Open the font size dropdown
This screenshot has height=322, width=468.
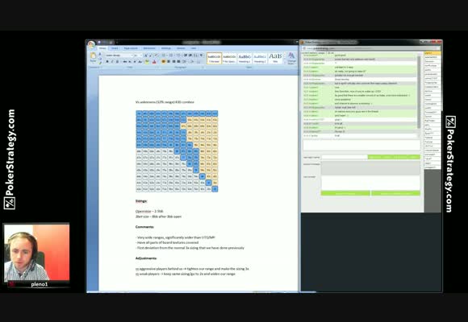pyautogui.click(x=141, y=56)
